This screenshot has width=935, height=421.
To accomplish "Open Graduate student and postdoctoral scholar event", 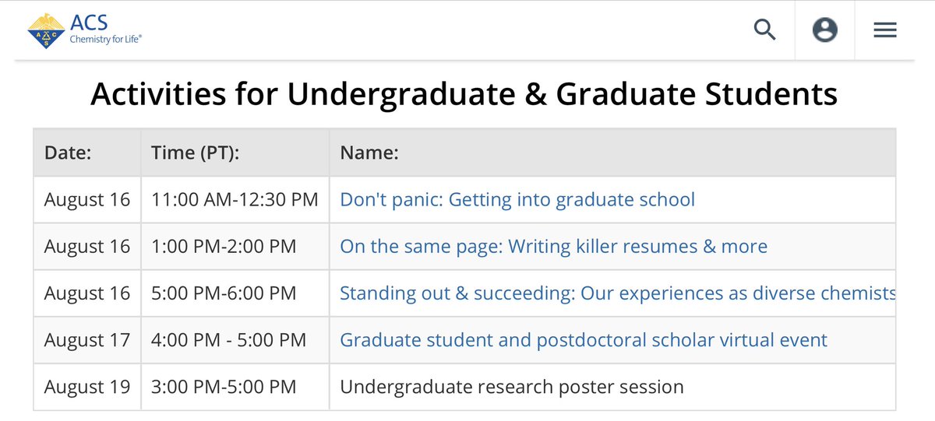I will (x=584, y=340).
